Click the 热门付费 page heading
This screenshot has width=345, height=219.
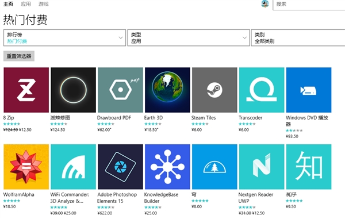coord(25,20)
